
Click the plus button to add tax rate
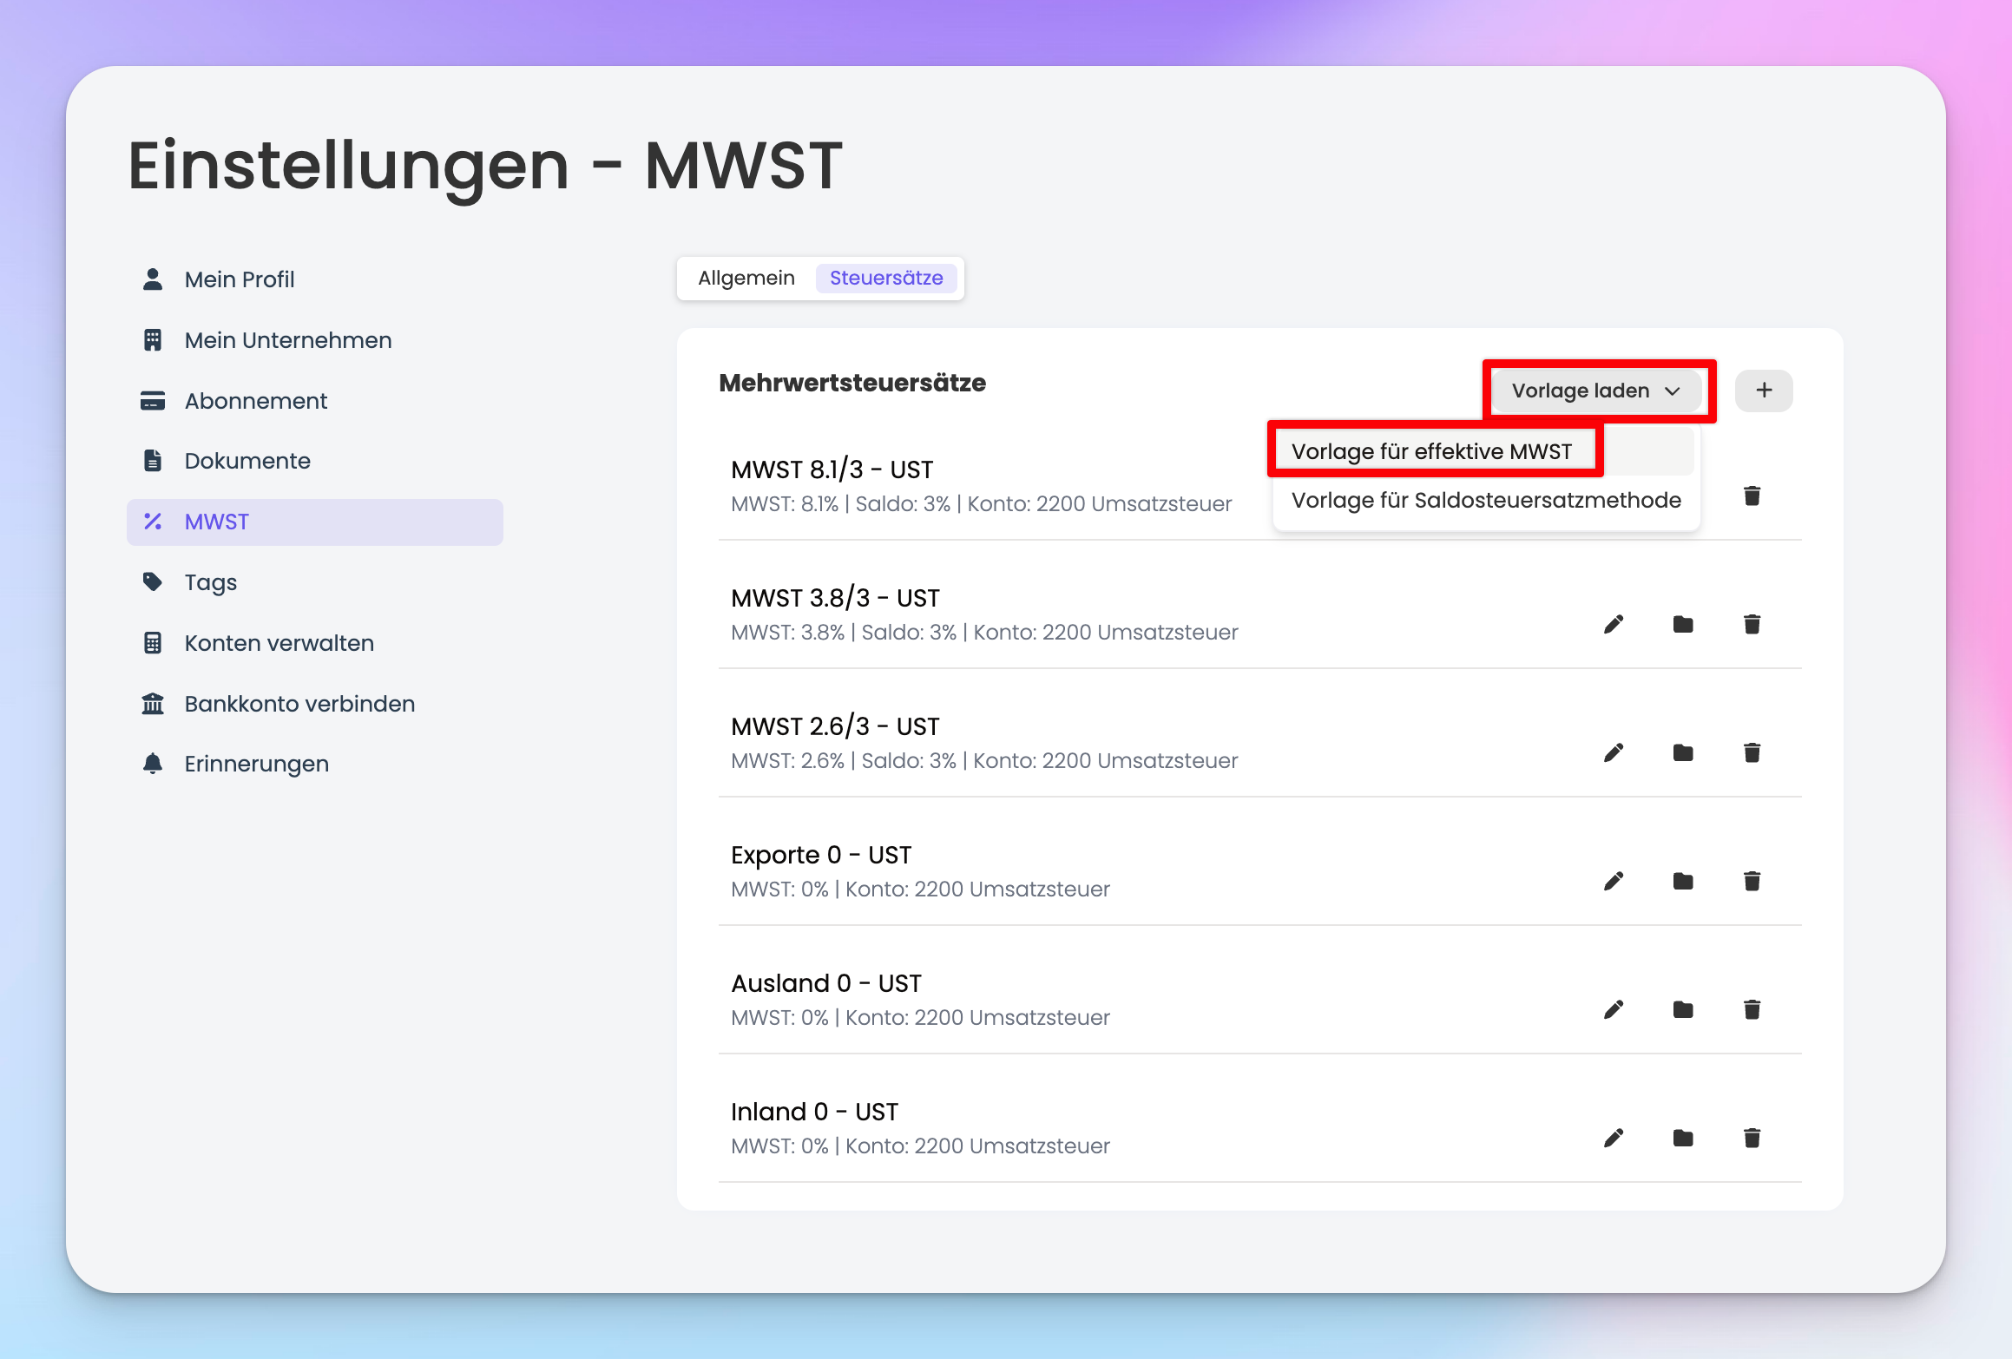tap(1763, 391)
